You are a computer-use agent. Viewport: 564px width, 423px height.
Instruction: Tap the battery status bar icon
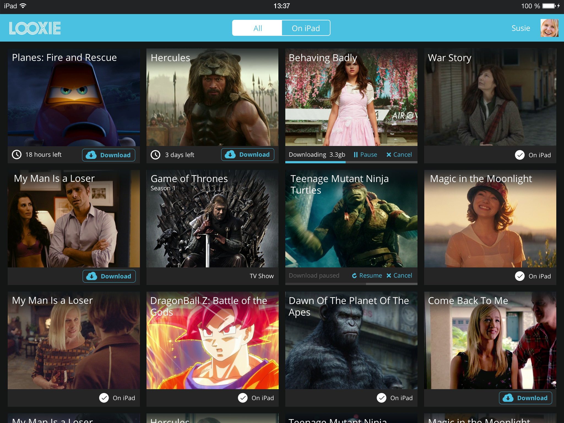[x=549, y=6]
